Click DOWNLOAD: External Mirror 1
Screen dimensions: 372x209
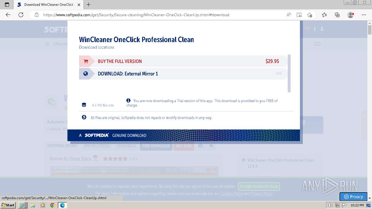[128, 74]
